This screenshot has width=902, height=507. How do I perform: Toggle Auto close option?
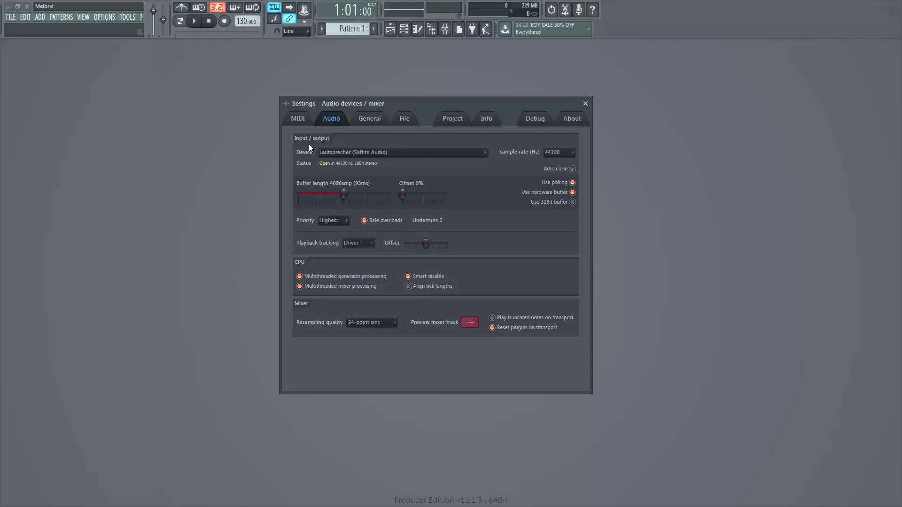click(x=572, y=169)
